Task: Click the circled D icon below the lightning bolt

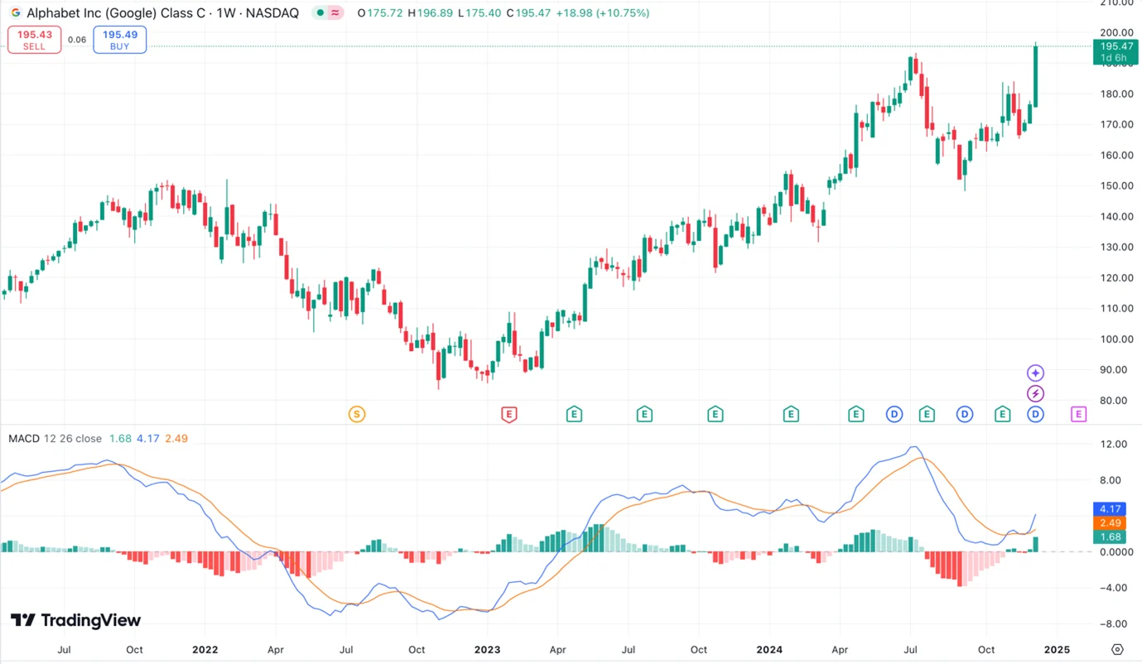Action: (x=1035, y=414)
